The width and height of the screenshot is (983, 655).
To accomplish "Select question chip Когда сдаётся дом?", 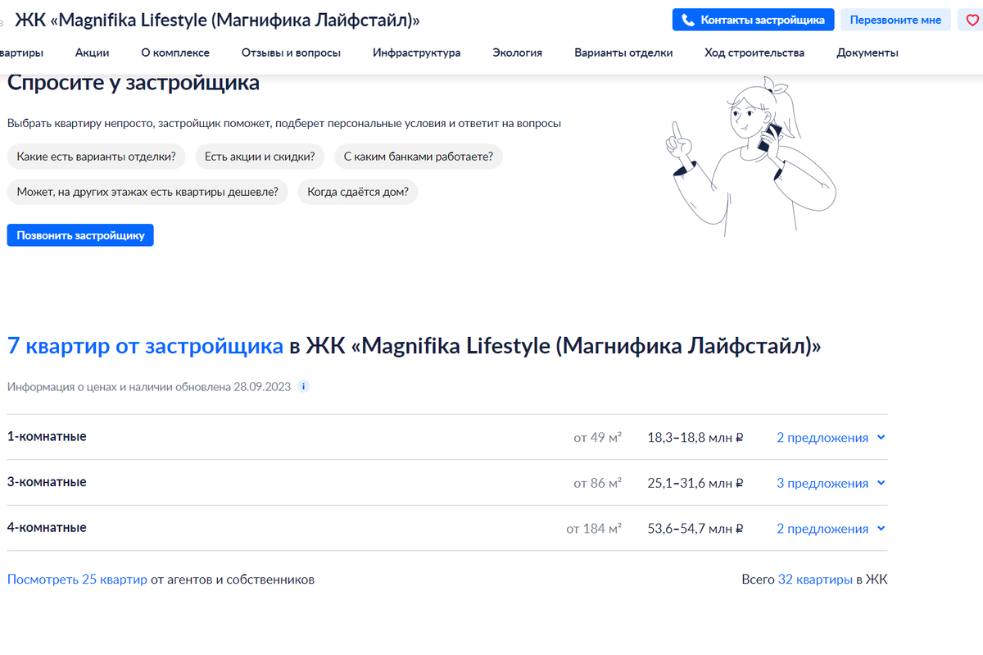I will pyautogui.click(x=357, y=191).
